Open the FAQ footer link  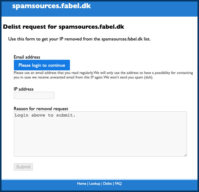[x=118, y=184]
